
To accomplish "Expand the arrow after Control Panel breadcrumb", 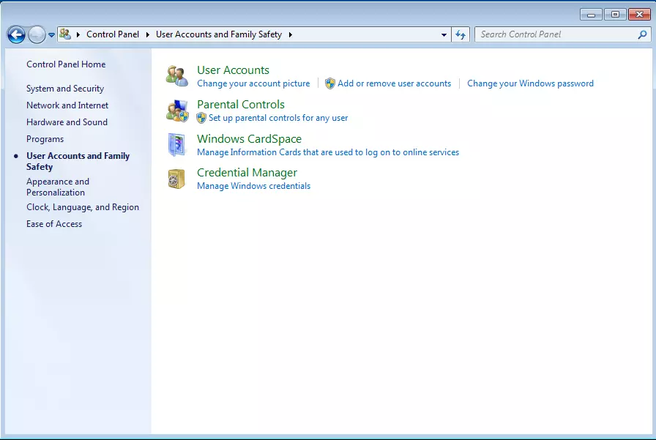I will tap(147, 34).
